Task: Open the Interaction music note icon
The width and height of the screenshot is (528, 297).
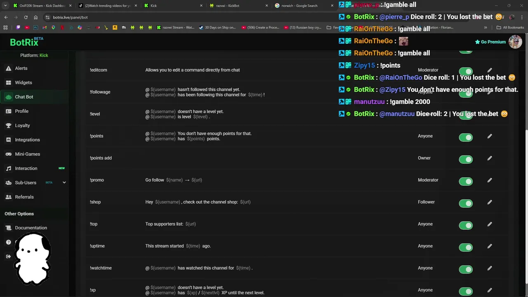Action: [8, 168]
